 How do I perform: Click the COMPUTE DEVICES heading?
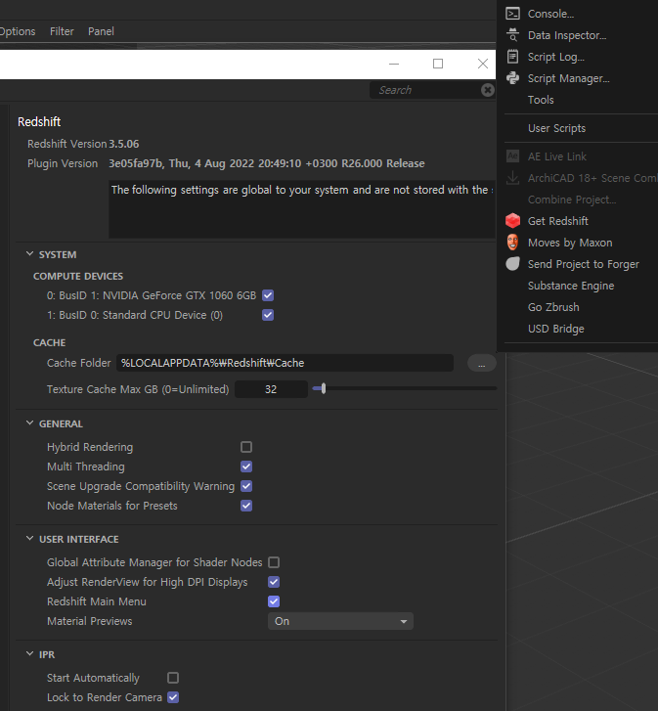[78, 276]
